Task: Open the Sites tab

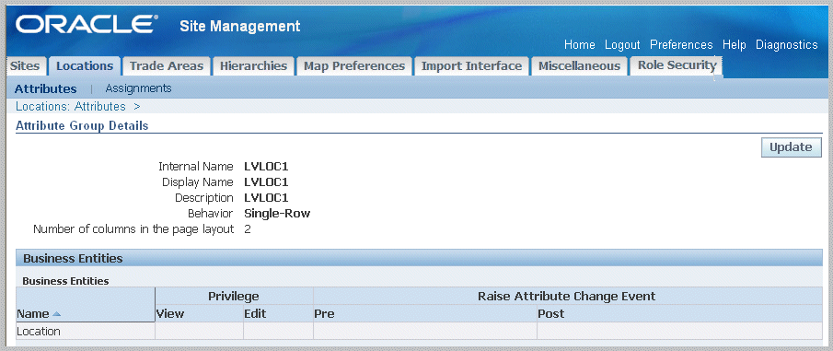Action: click(25, 66)
